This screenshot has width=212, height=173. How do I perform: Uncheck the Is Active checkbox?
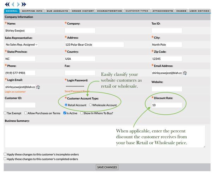point(65,113)
